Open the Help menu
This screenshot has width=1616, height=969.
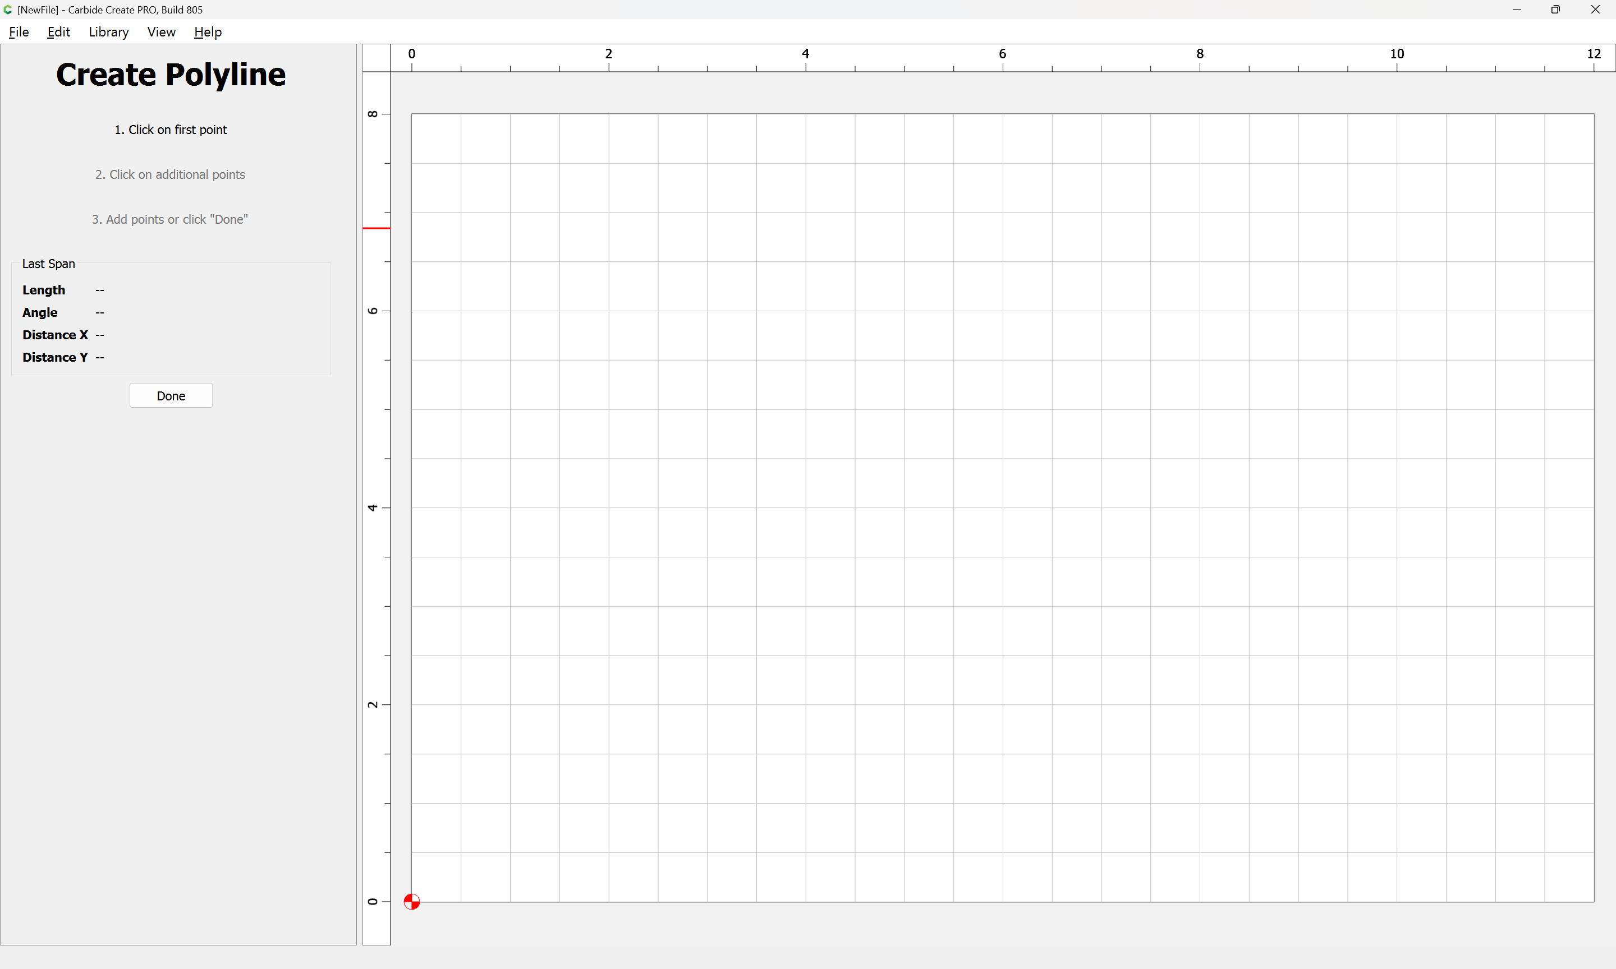[208, 32]
